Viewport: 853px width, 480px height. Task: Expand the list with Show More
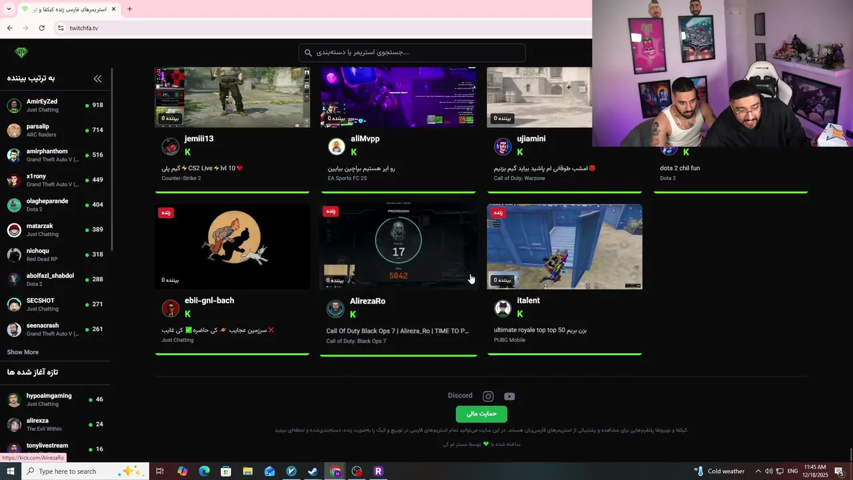[x=23, y=352]
